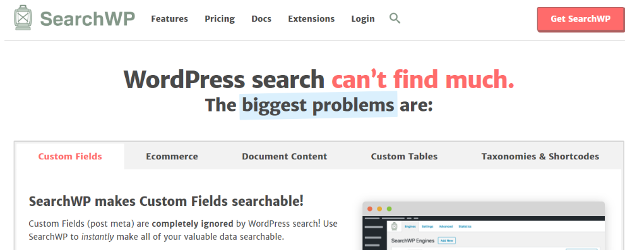Click the red dot in preview window
The image size is (625, 250).
pos(370,209)
